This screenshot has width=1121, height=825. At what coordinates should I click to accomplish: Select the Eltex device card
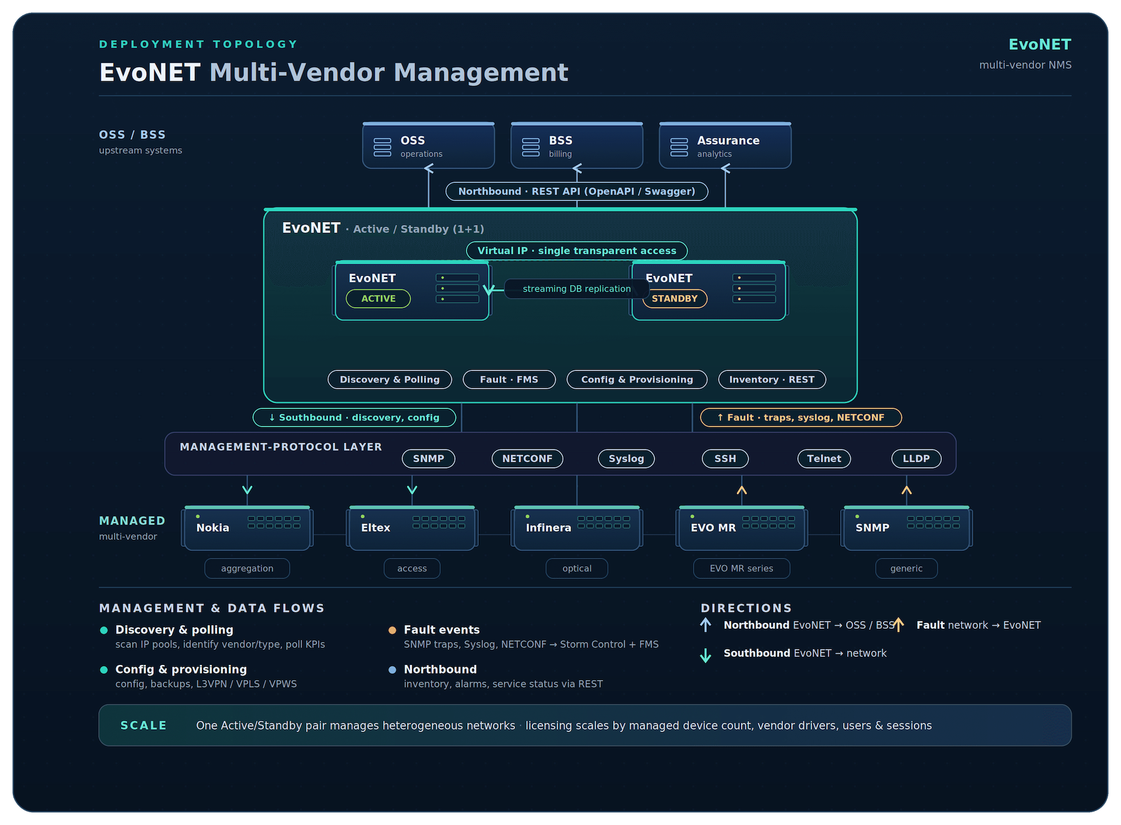tap(412, 528)
